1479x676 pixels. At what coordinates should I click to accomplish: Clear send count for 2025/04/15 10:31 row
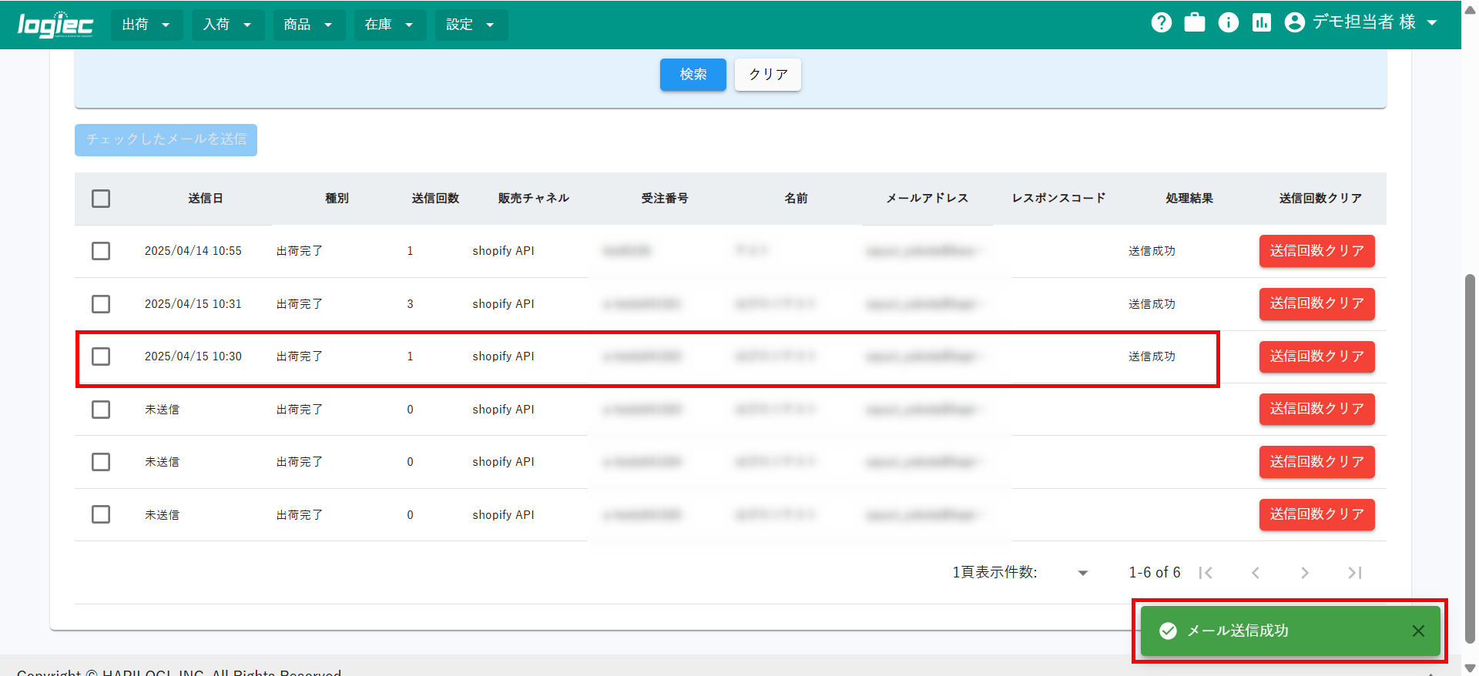1316,303
